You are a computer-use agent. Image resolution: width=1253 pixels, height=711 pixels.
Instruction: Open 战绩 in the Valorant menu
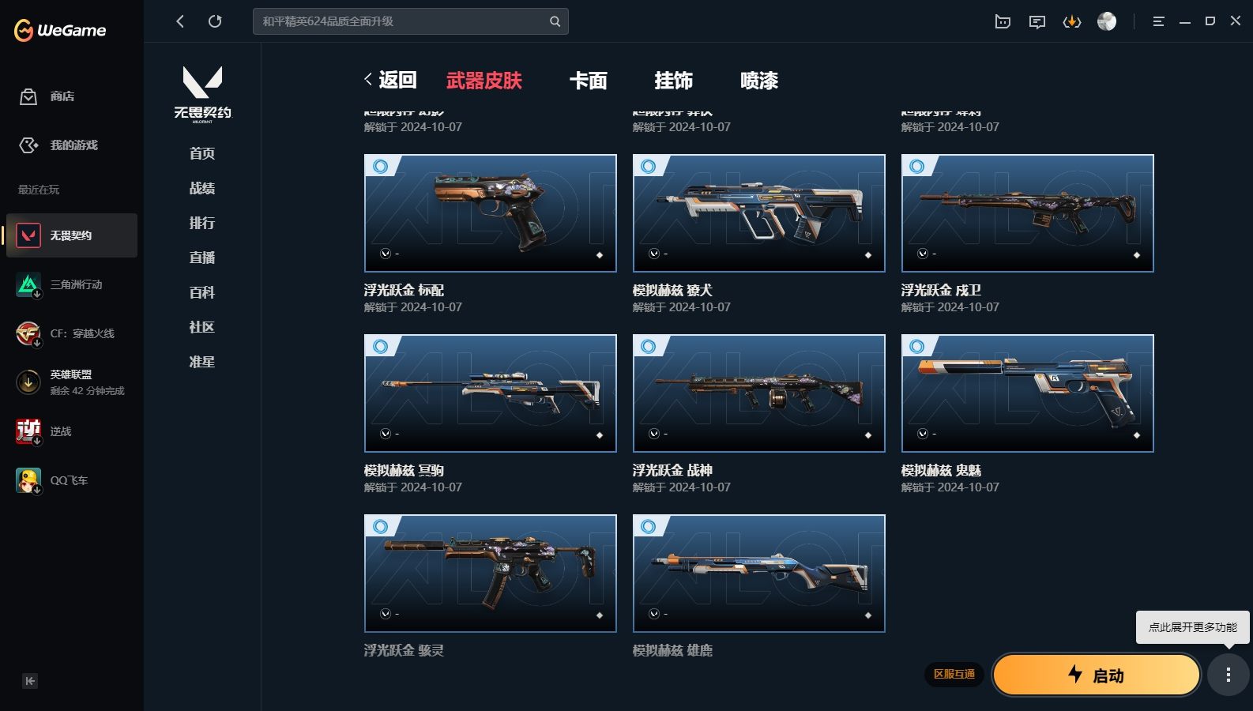click(x=202, y=188)
